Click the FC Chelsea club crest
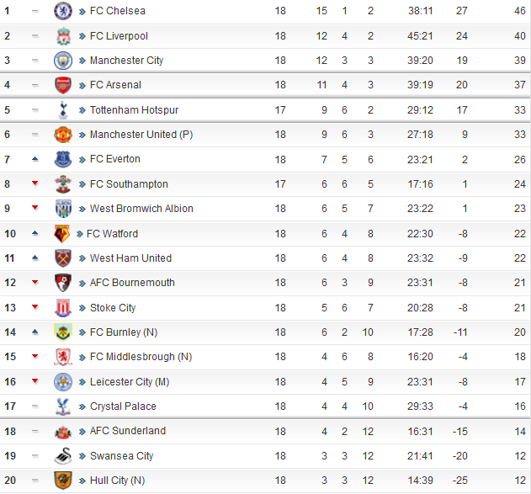This screenshot has width=531, height=494. (63, 11)
